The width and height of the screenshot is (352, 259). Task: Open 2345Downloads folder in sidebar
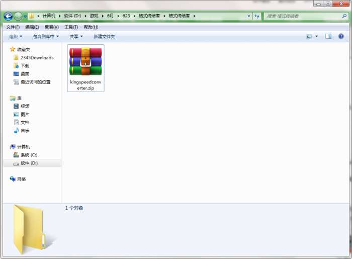click(37, 58)
